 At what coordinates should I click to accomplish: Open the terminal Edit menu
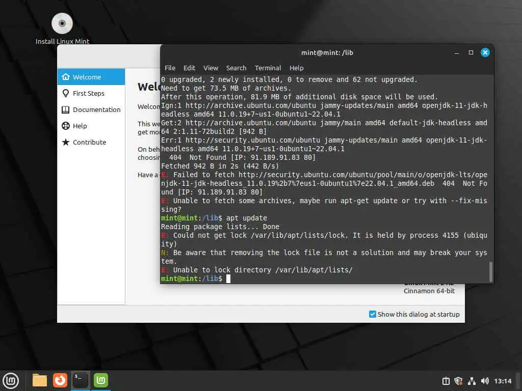[x=189, y=68]
